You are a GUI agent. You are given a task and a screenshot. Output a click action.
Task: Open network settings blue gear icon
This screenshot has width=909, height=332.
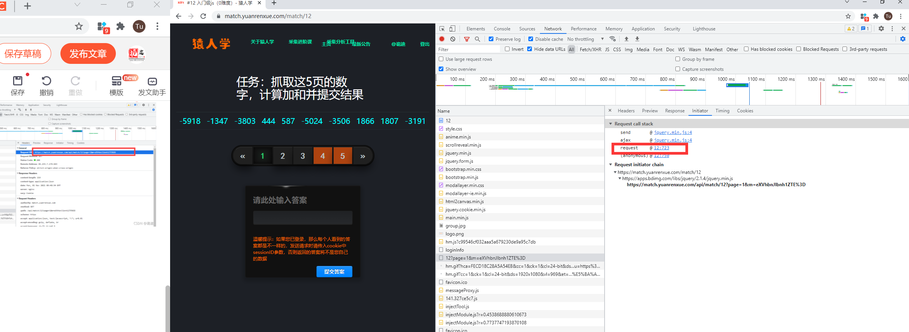tap(903, 39)
